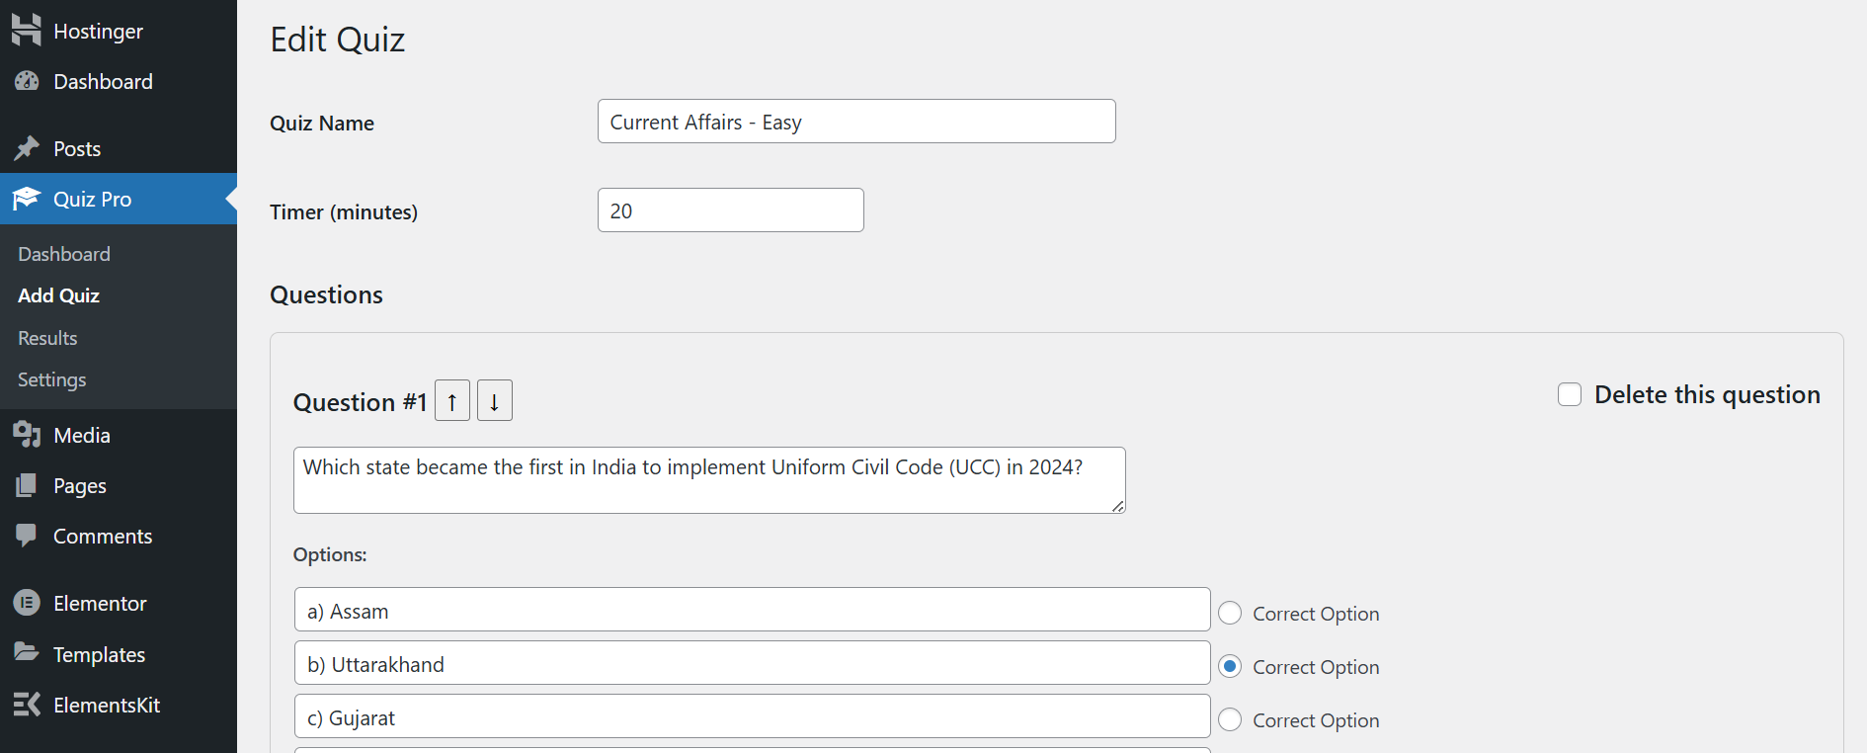1867x753 pixels.
Task: Click the Elementor circle icon
Action: (27, 603)
